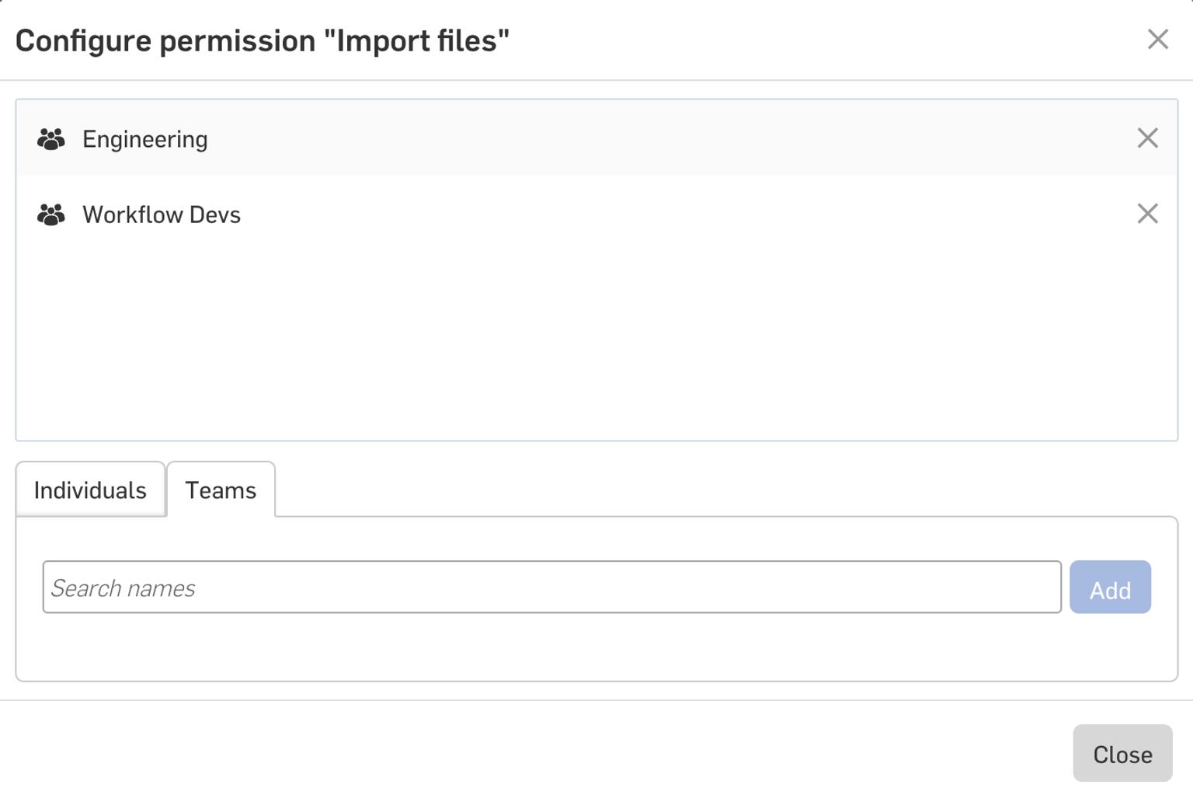Select the Workflow Devs entry in the list
This screenshot has height=795, width=1193.
click(161, 214)
